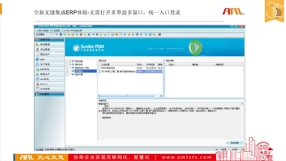This screenshot has height=161, width=286.
Task: Click the 我的公告 horizontal scrollbar
Action: coord(130,96)
